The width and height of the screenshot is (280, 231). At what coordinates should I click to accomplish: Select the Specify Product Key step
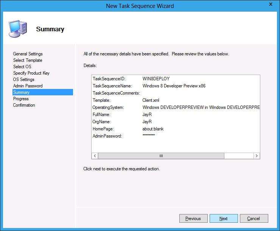coord(31,73)
